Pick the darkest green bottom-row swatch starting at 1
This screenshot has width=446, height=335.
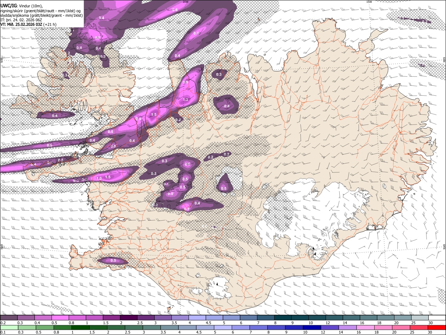pyautogui.click(x=81, y=327)
